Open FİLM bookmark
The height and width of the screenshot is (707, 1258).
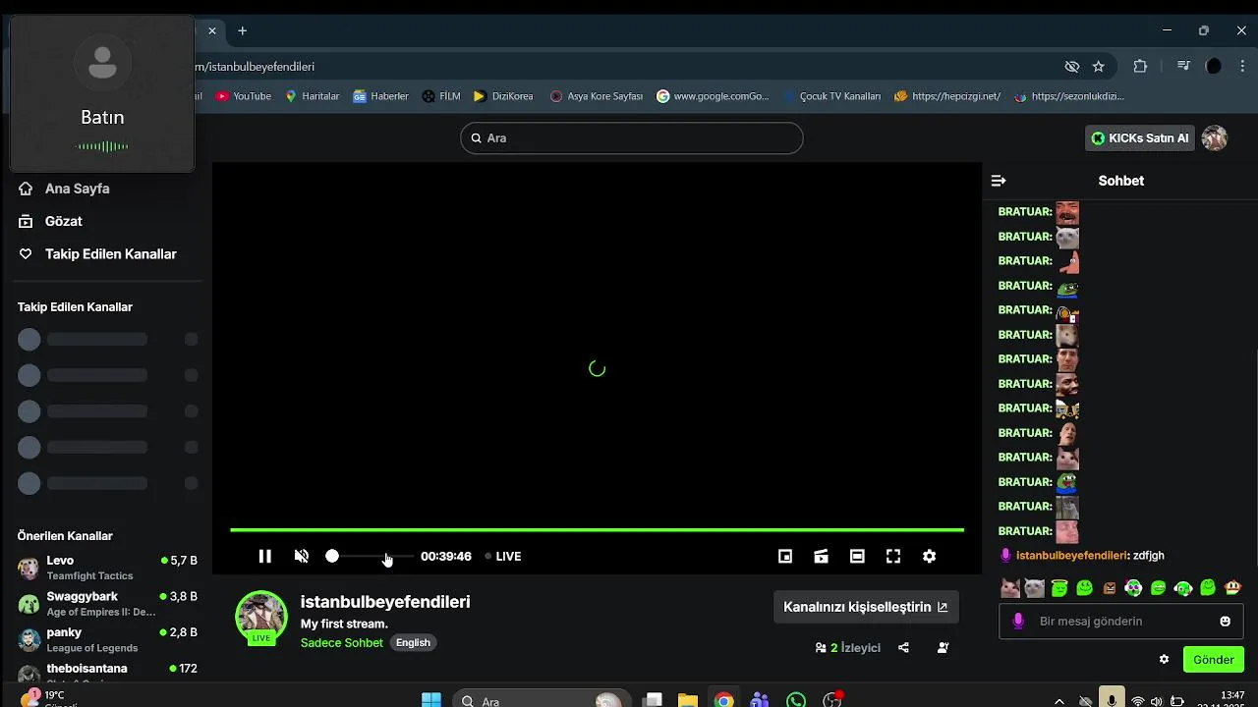tap(441, 96)
